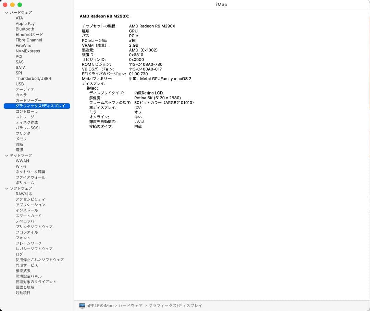Collapse the ネットワーク section triangle
This screenshot has width=370, height=311.
coord(6,155)
